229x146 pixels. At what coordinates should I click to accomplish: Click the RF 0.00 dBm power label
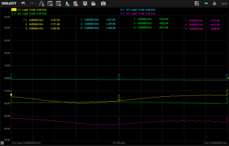pyautogui.click(x=119, y=143)
